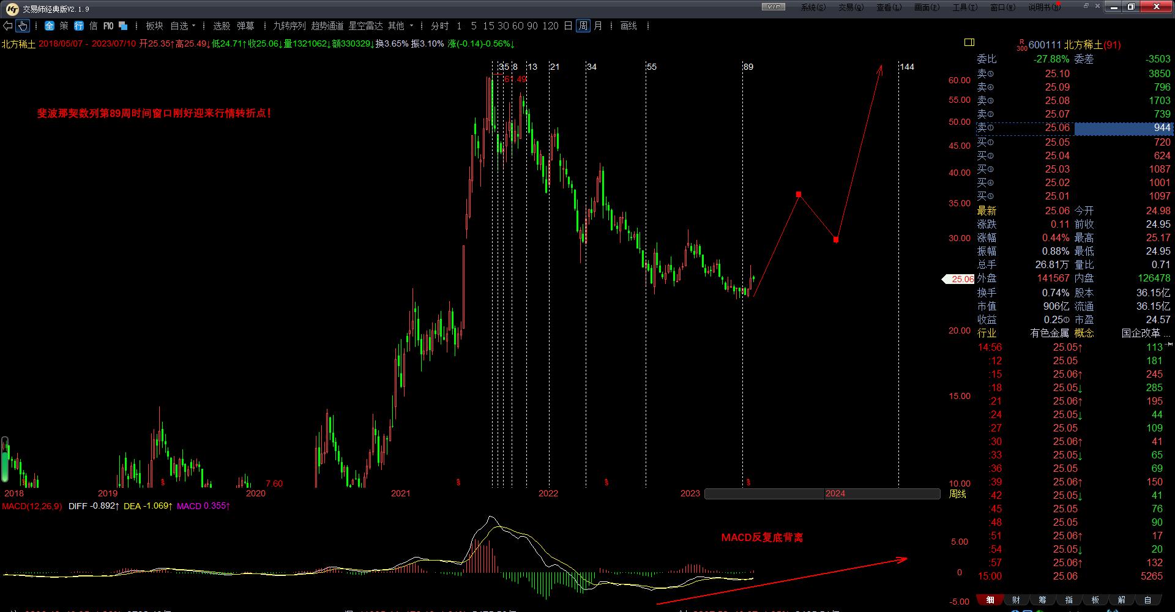The image size is (1175, 612).
Task: Click the 周线 period label
Action: pyautogui.click(x=957, y=494)
